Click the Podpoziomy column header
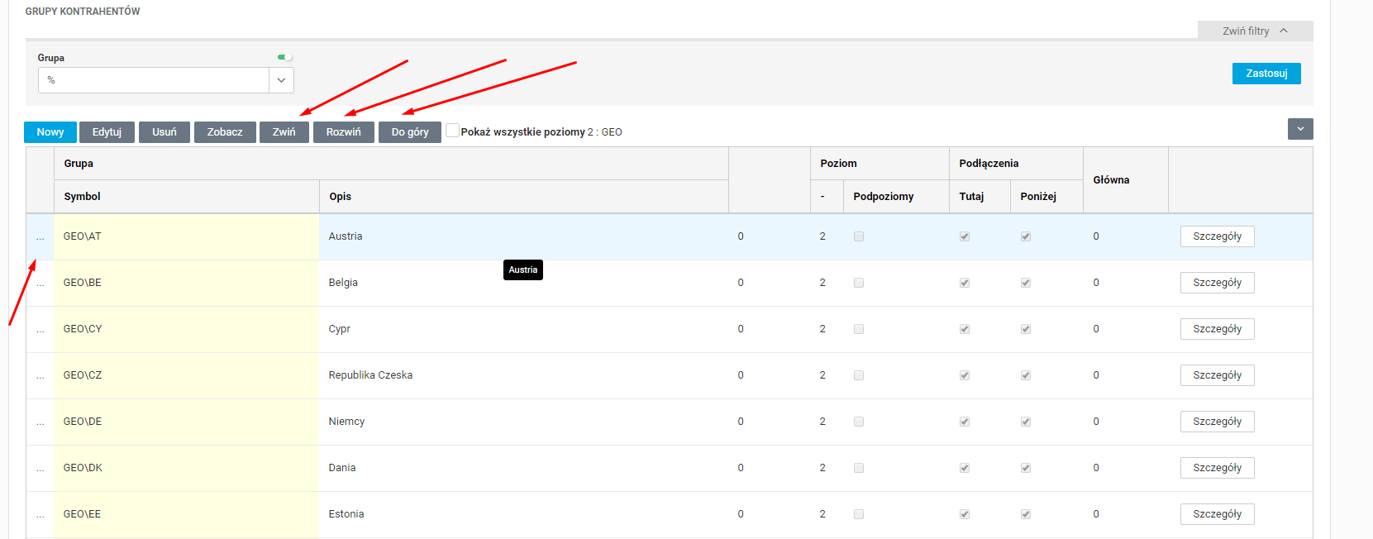Screen dimensions: 1373x539 click(x=896, y=197)
